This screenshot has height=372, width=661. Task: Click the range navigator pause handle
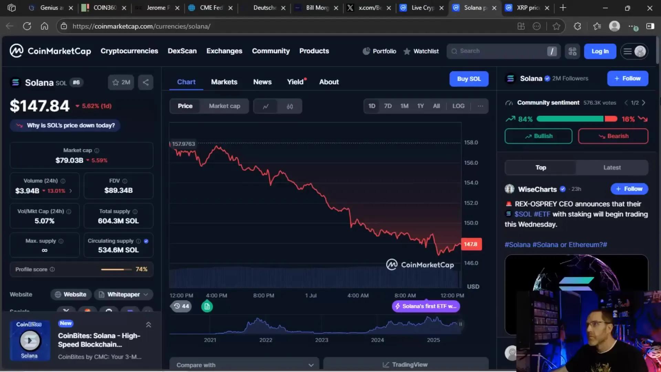(460, 324)
